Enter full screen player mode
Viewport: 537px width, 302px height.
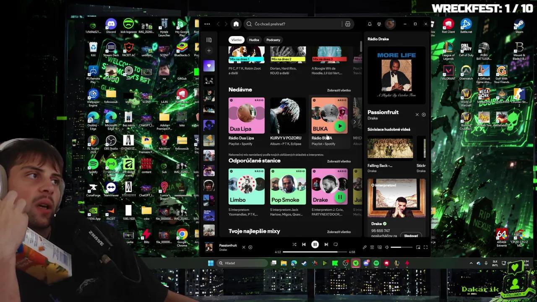(425, 247)
